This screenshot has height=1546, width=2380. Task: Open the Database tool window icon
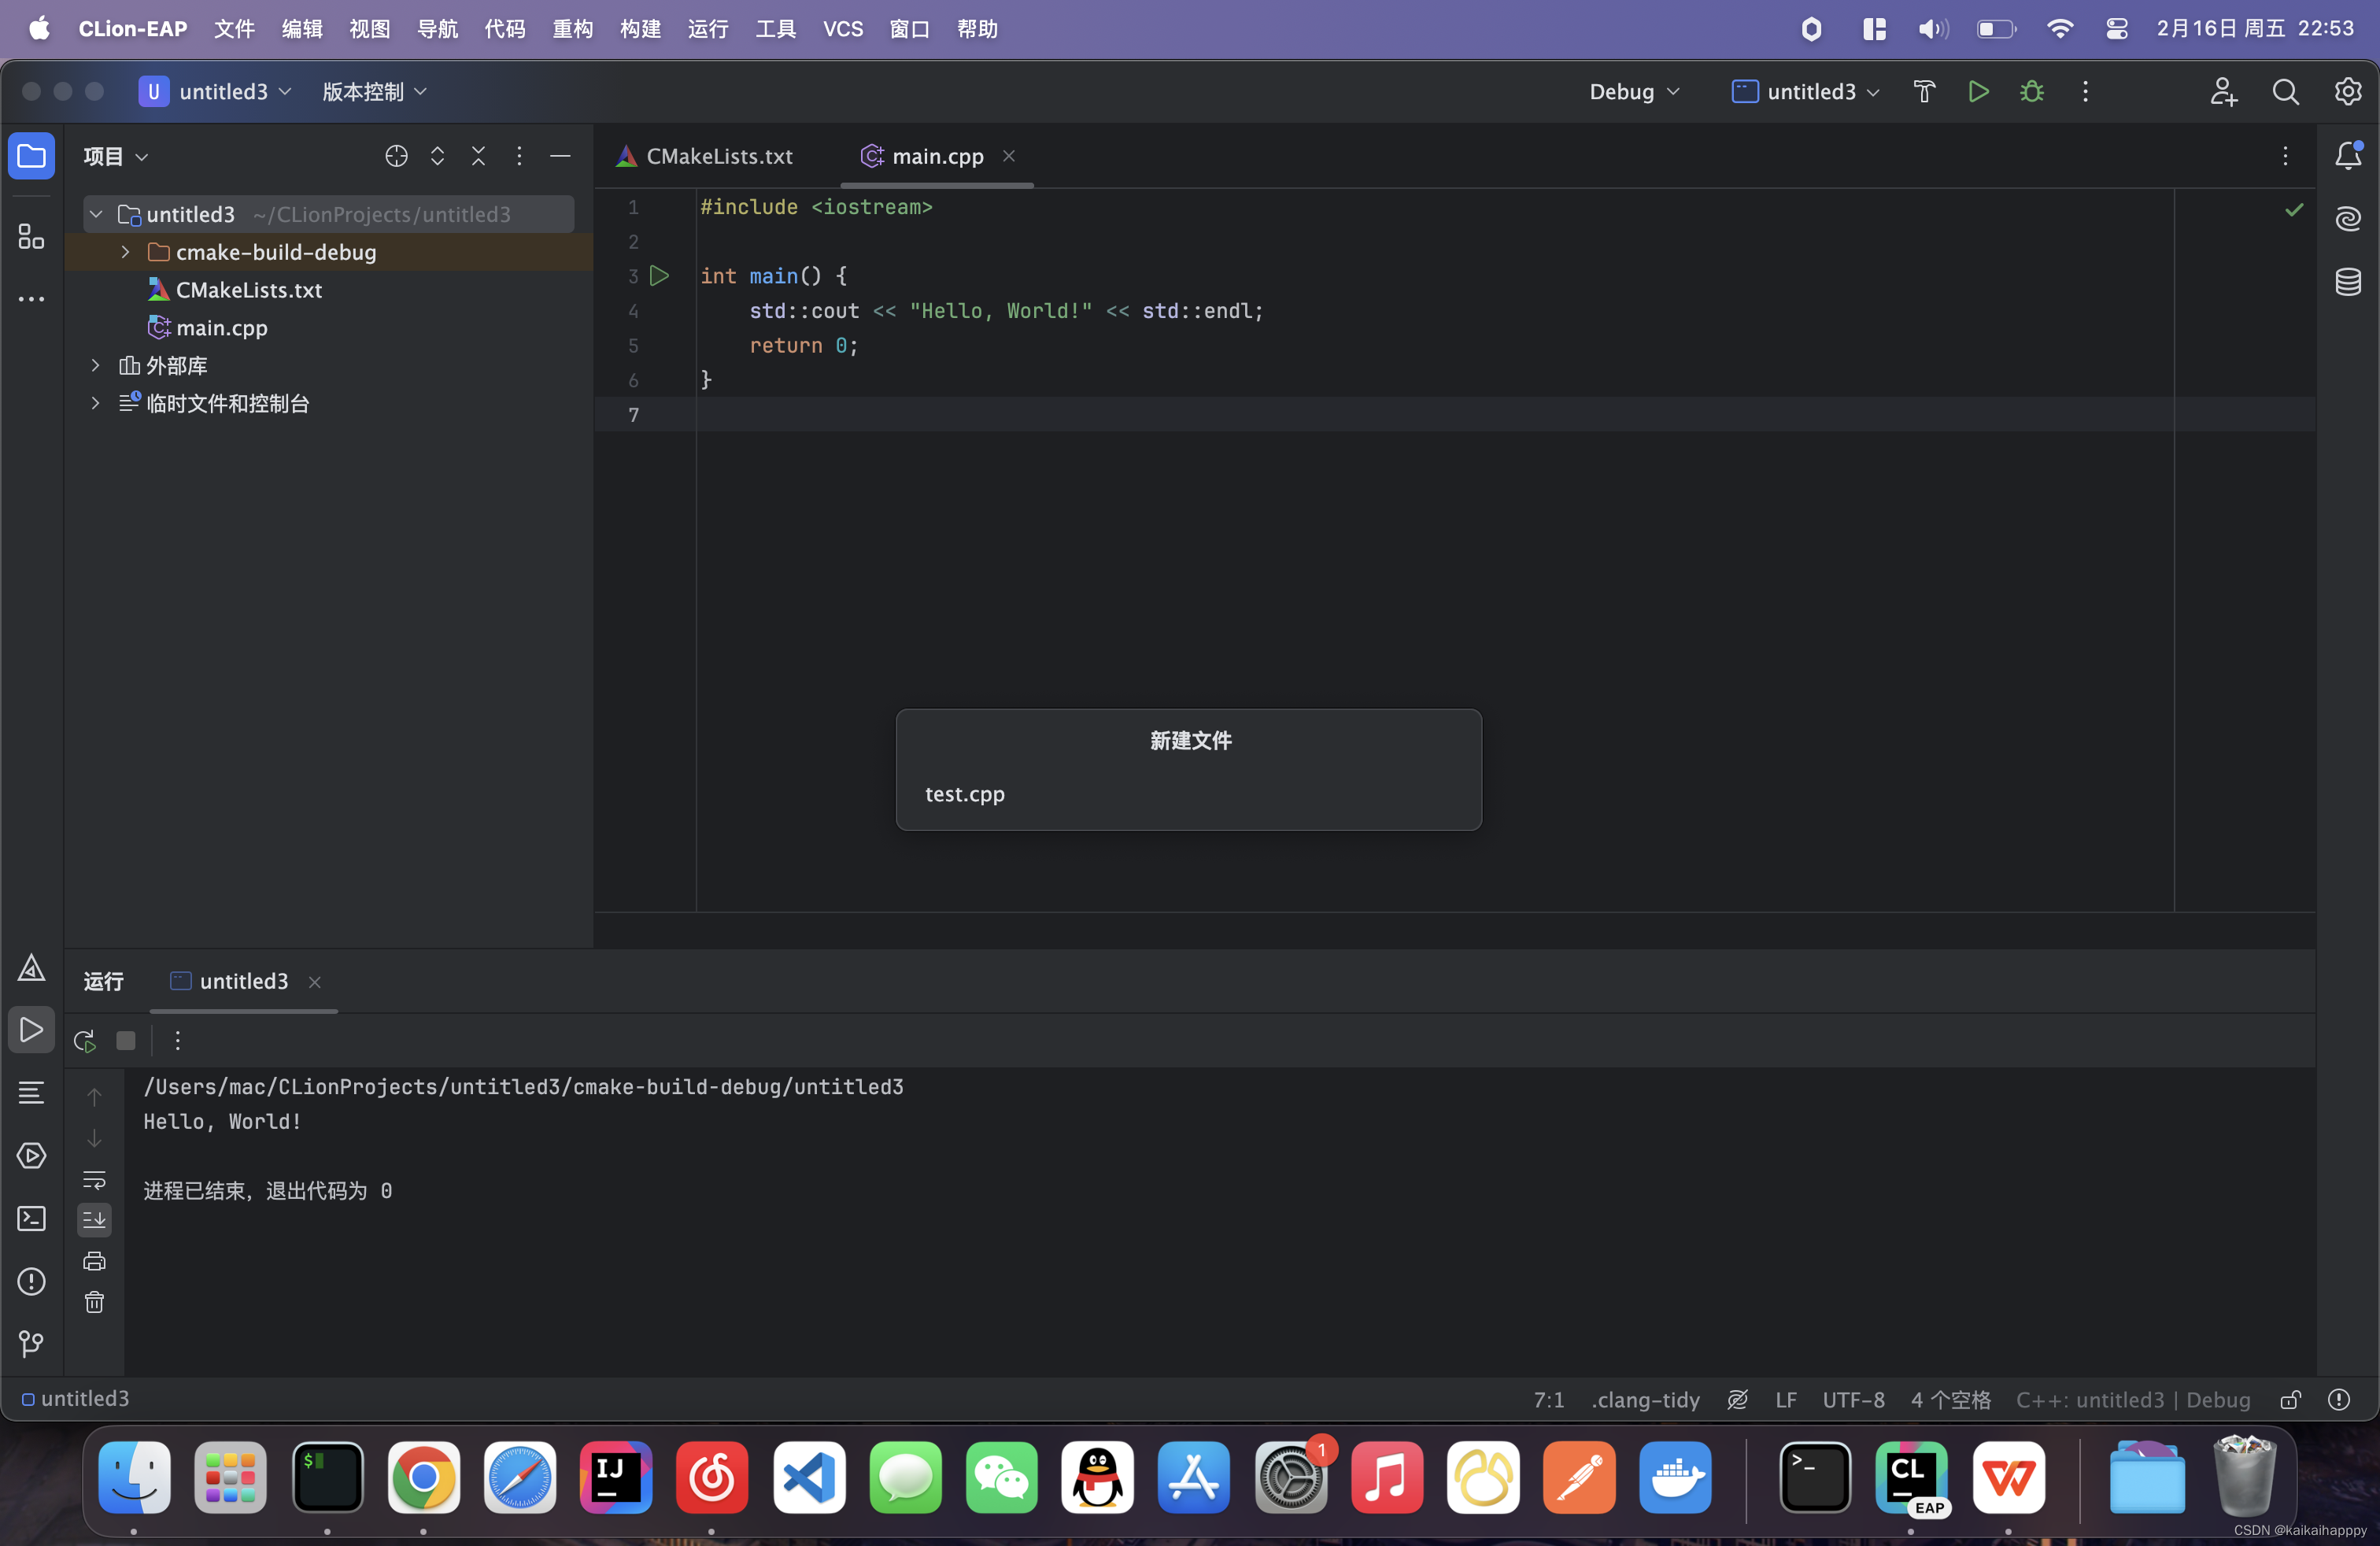tap(2347, 282)
